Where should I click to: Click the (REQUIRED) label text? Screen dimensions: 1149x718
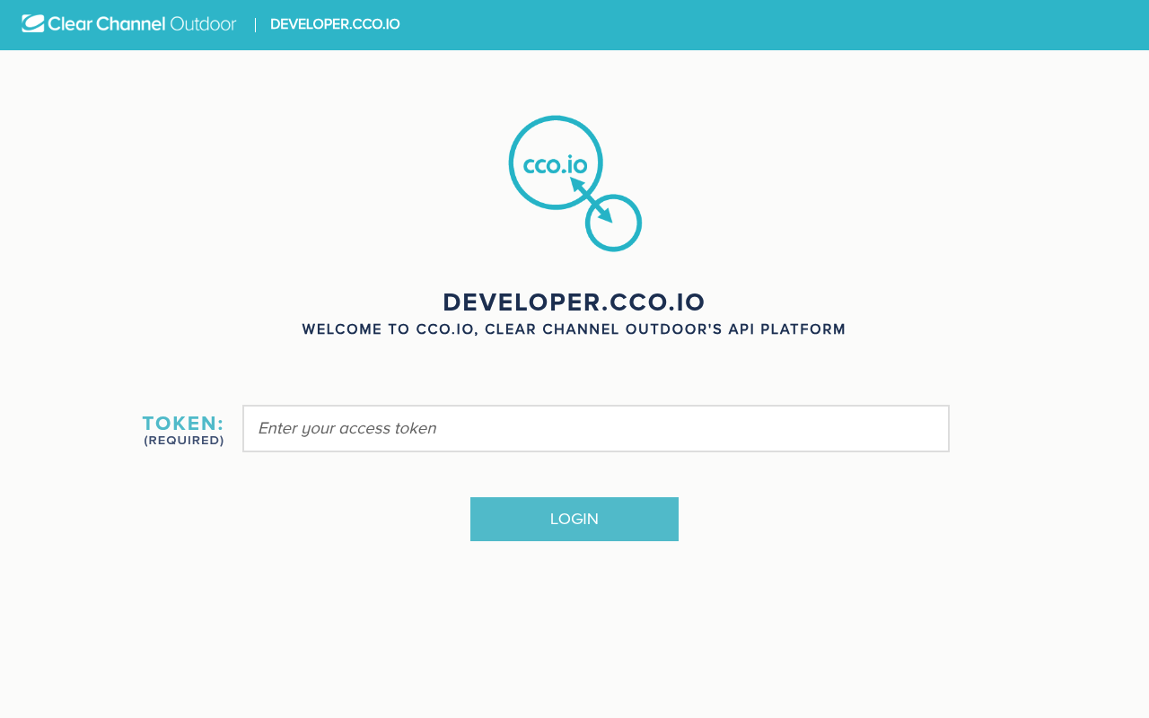click(x=184, y=441)
